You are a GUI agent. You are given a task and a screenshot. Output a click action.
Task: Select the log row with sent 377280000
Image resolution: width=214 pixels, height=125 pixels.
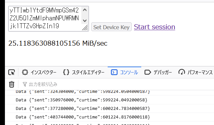[x=109, y=109]
